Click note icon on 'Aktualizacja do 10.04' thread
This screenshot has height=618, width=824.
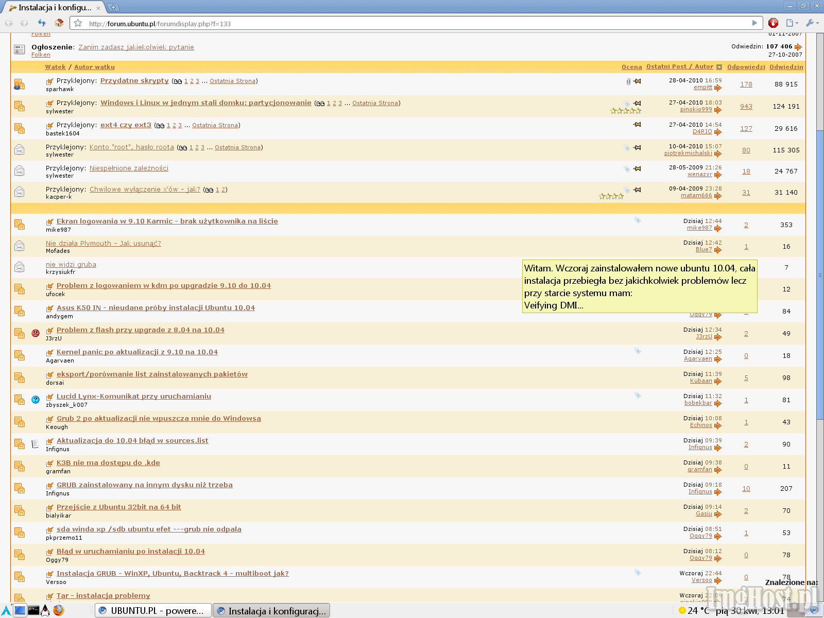click(36, 444)
